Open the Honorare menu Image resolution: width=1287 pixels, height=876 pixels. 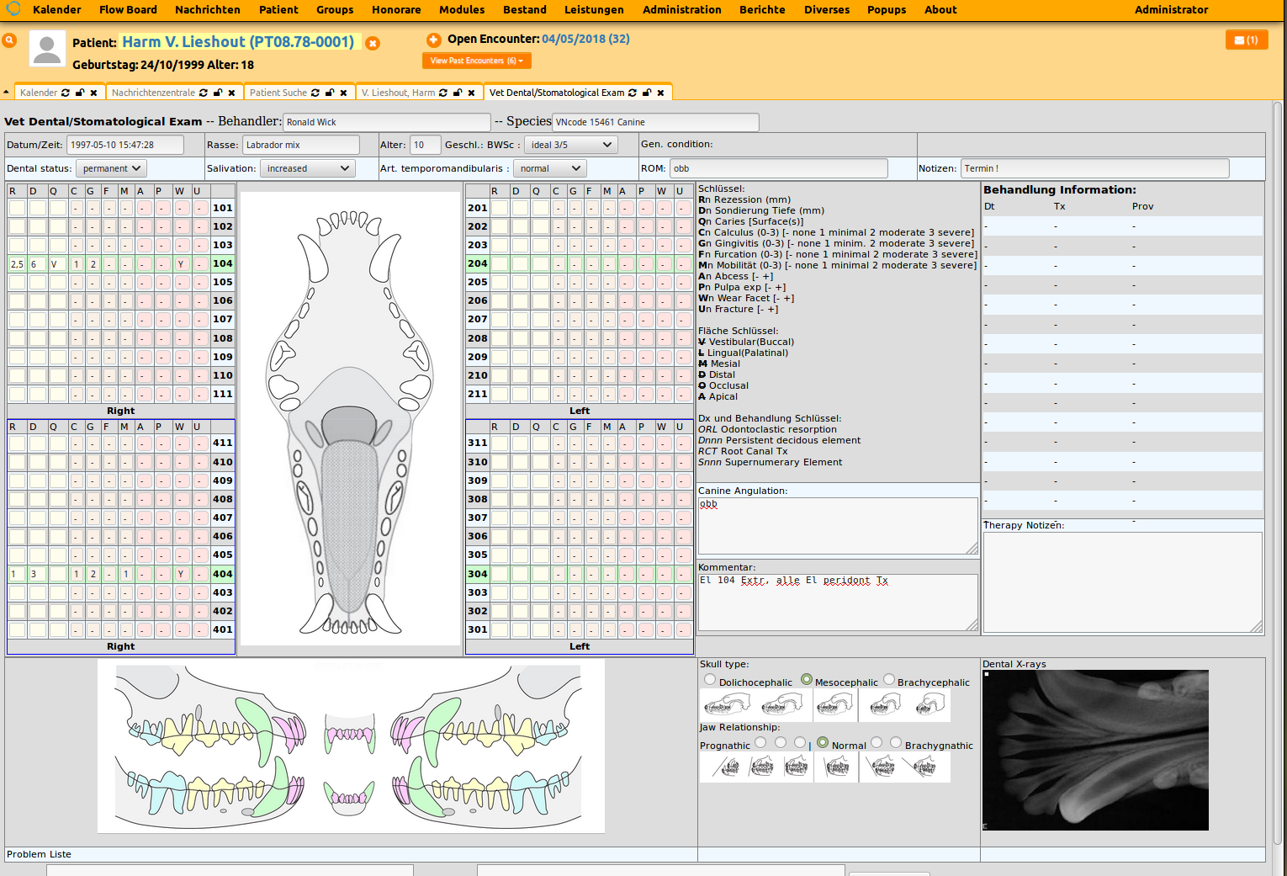(396, 10)
